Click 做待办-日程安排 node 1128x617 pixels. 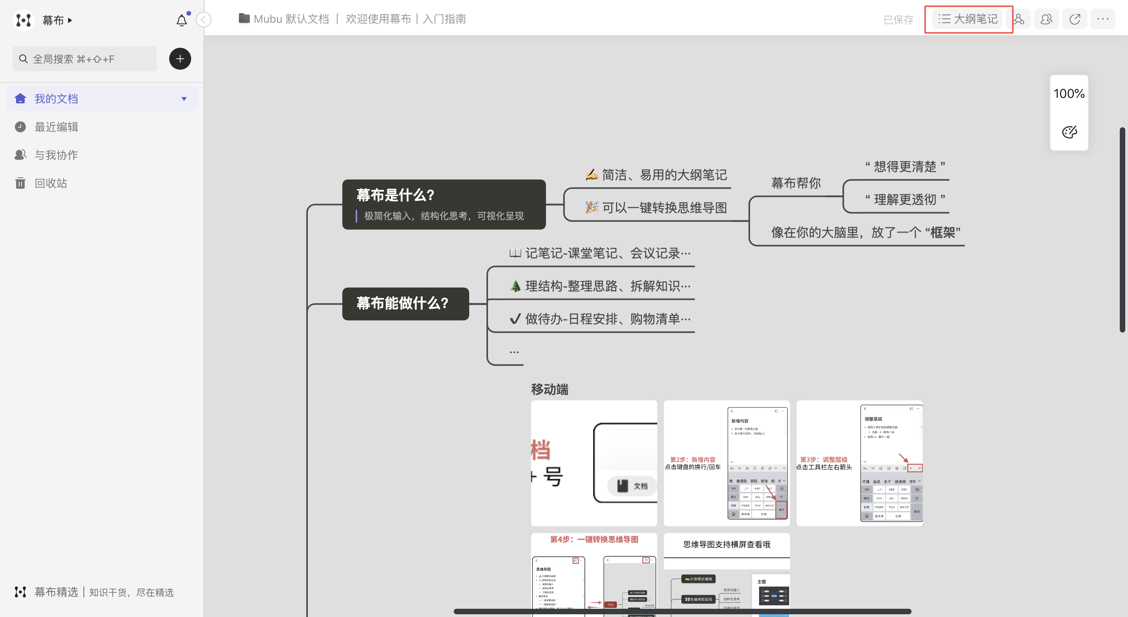600,319
